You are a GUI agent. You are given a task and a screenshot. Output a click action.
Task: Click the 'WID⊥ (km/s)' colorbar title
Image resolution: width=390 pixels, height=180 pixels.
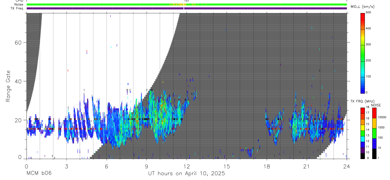[x=363, y=6]
